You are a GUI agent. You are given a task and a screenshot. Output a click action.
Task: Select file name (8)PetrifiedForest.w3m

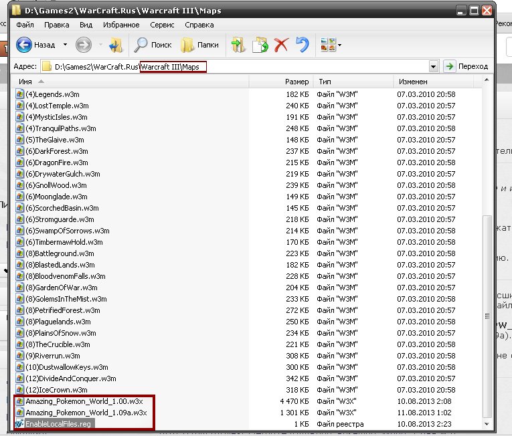(63, 310)
